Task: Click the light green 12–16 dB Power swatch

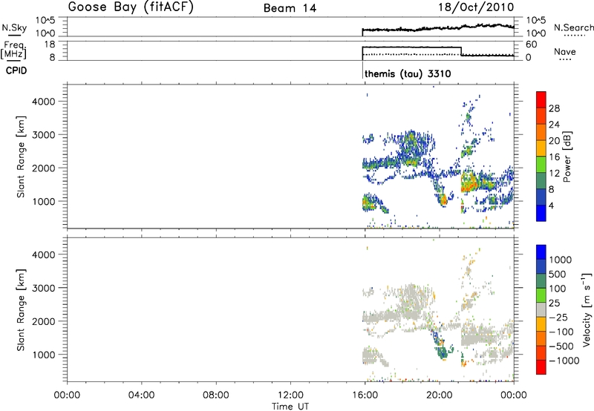Action: pyautogui.click(x=541, y=165)
